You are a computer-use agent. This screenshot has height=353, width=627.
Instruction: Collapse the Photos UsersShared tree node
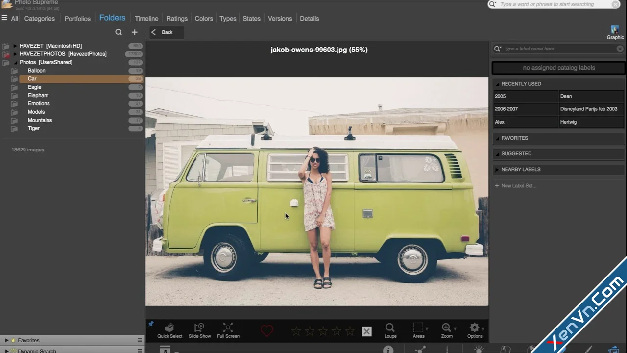coord(15,63)
